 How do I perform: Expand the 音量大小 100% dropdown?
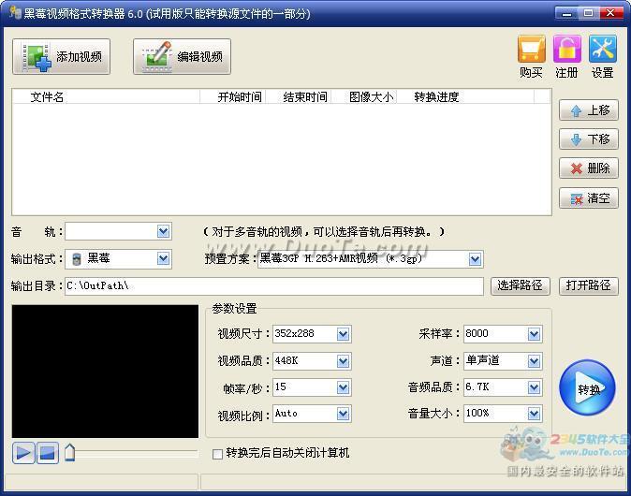(x=534, y=414)
